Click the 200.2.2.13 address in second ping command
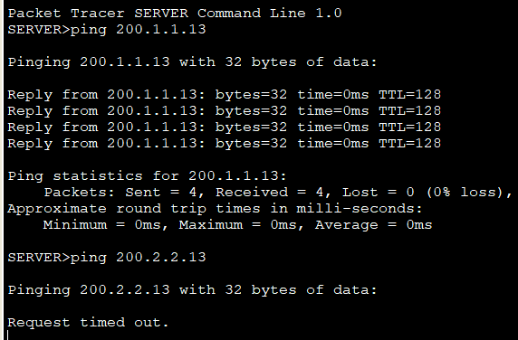The image size is (518, 340). pos(161,257)
